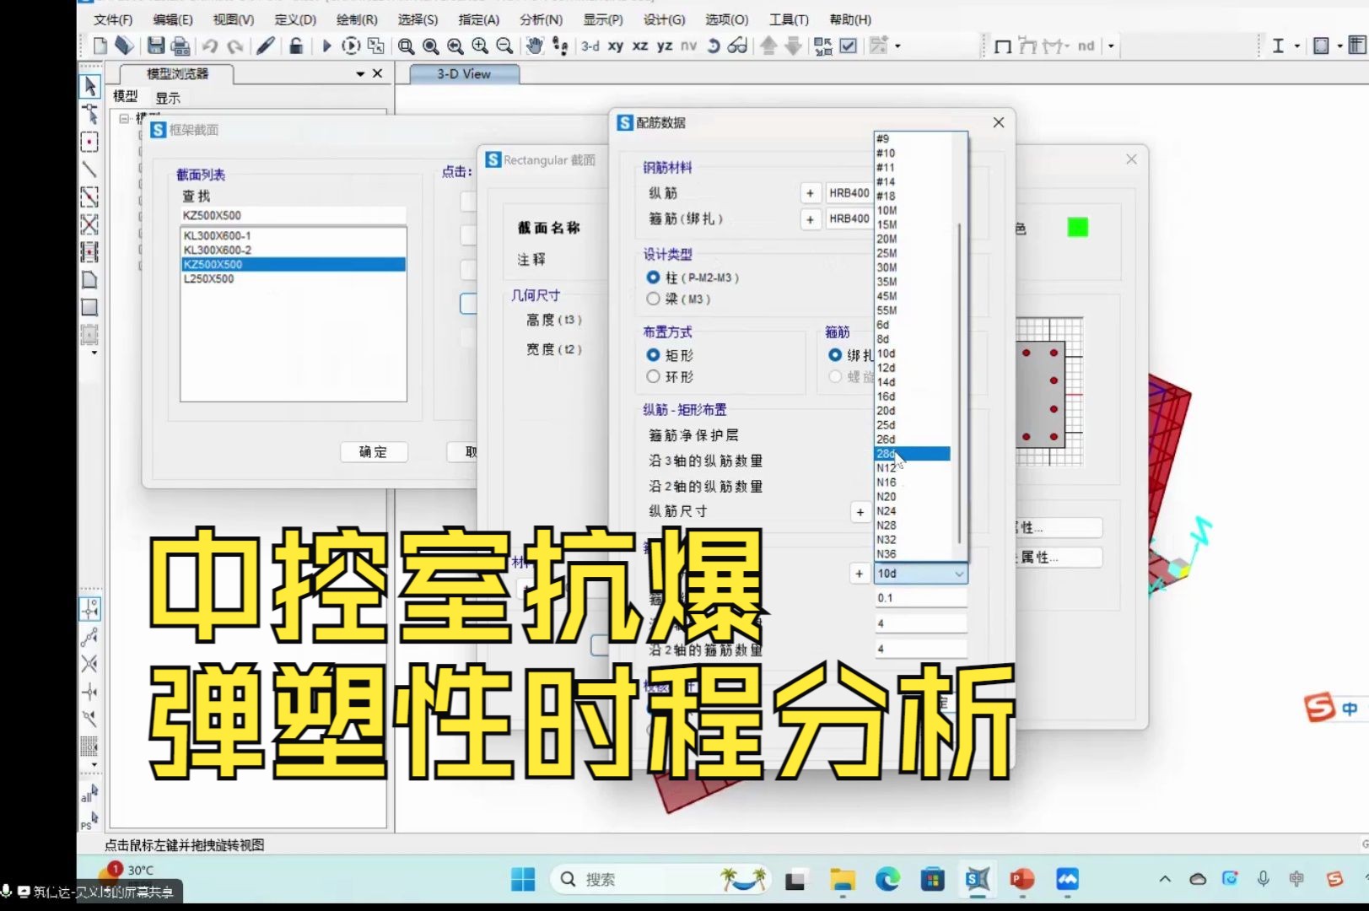Open the 定义(D) menu
The height and width of the screenshot is (911, 1369).
pos(295,19)
